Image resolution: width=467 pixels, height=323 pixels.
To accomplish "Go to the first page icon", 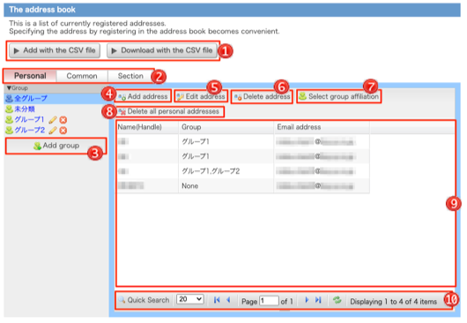I will tap(217, 300).
